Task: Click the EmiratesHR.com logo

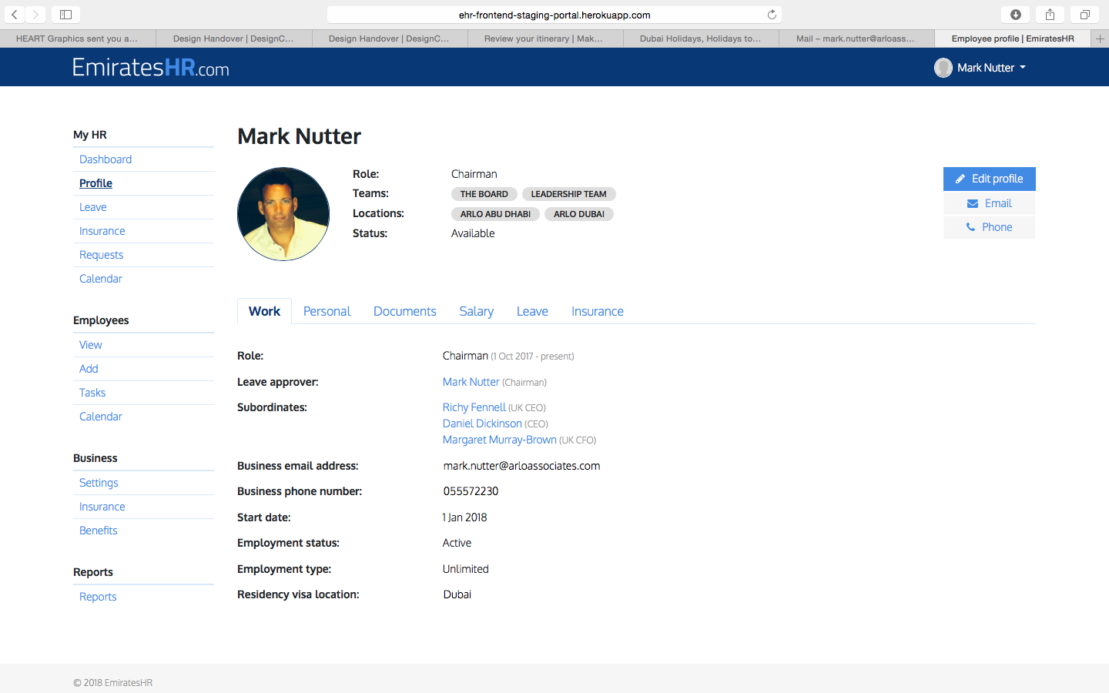Action: pyautogui.click(x=151, y=68)
